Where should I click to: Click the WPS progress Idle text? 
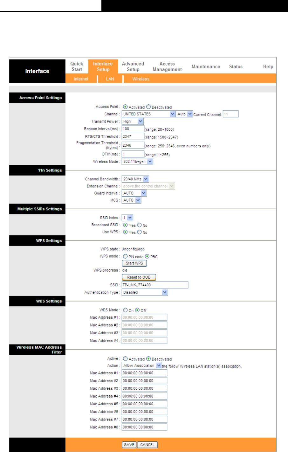124,270
